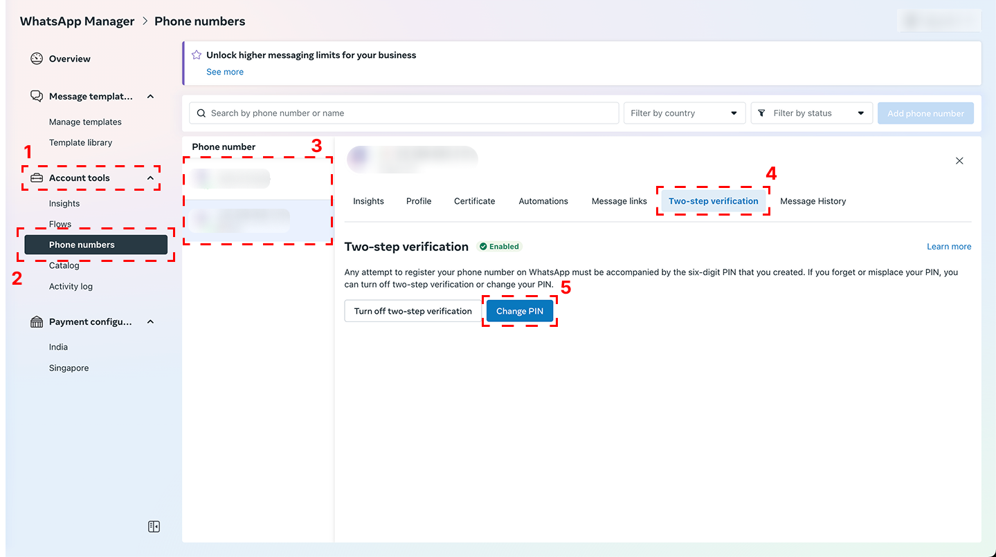Click the star icon in the banner
The height and width of the screenshot is (557, 996).
[x=197, y=55]
